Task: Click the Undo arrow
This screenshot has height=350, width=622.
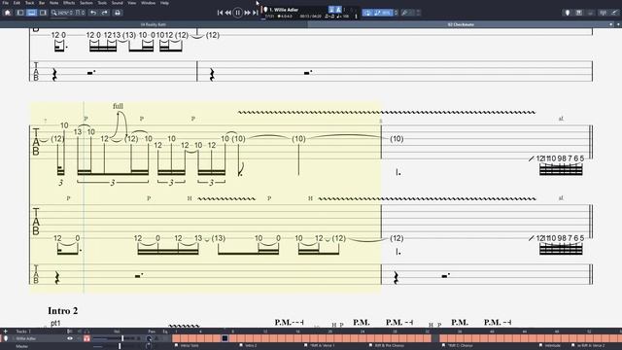Action: (93, 13)
